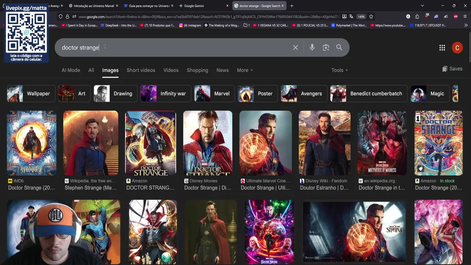Open the Adblock Plus ABP extension
The width and height of the screenshot is (471, 265).
pos(456,17)
